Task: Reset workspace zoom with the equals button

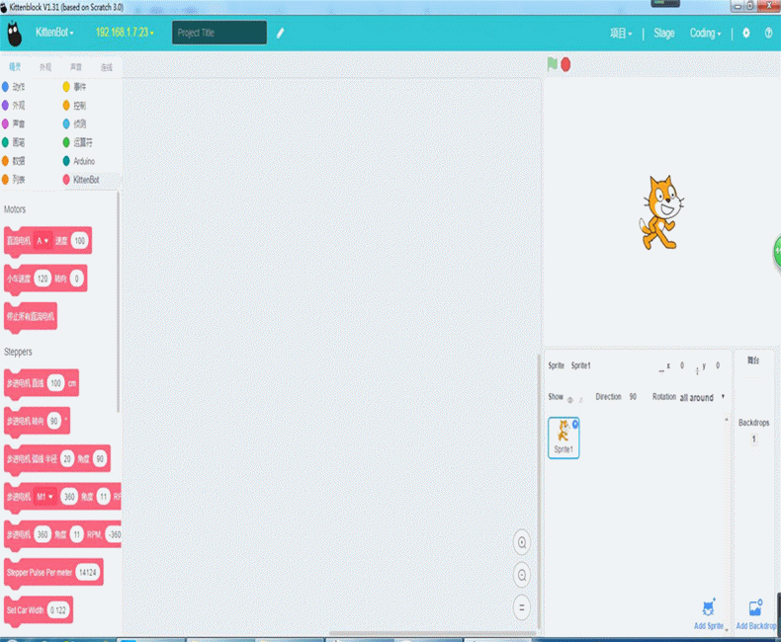Action: click(x=522, y=607)
